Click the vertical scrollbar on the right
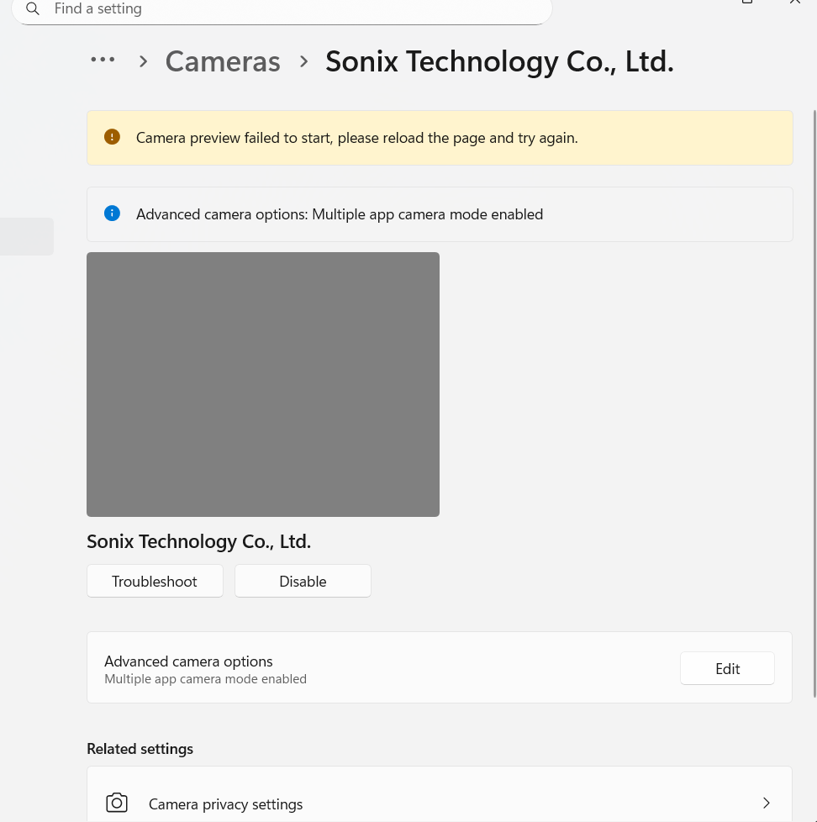 pyautogui.click(x=814, y=403)
